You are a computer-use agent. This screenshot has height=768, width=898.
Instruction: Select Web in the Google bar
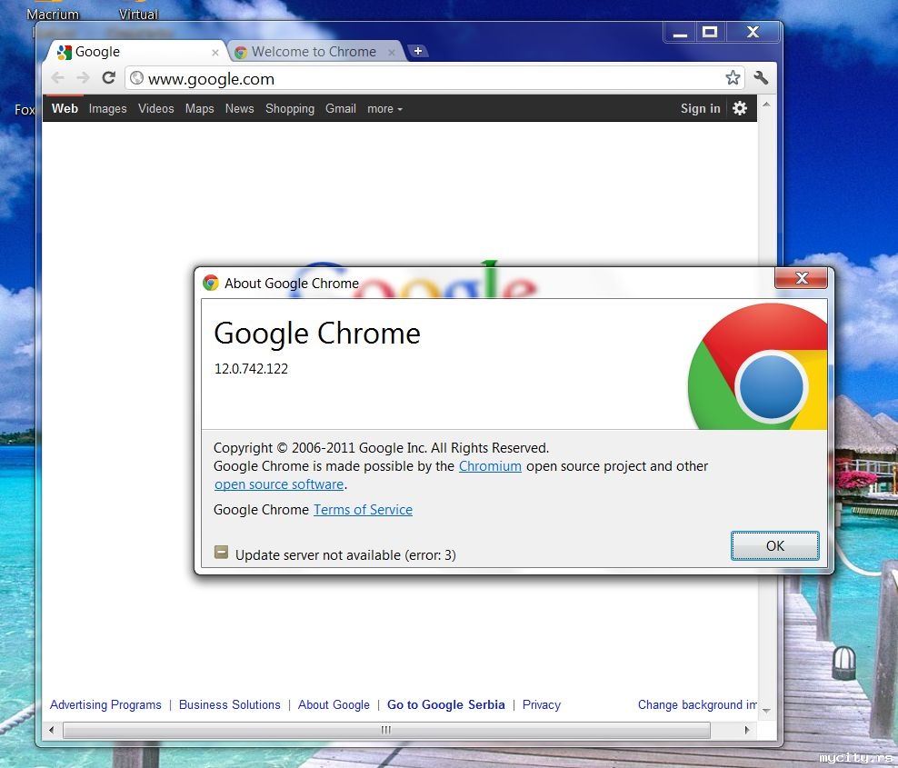(65, 108)
